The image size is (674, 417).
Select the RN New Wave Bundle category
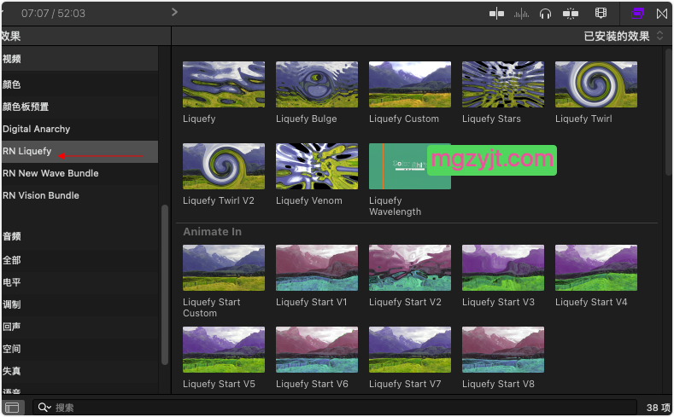click(x=79, y=173)
